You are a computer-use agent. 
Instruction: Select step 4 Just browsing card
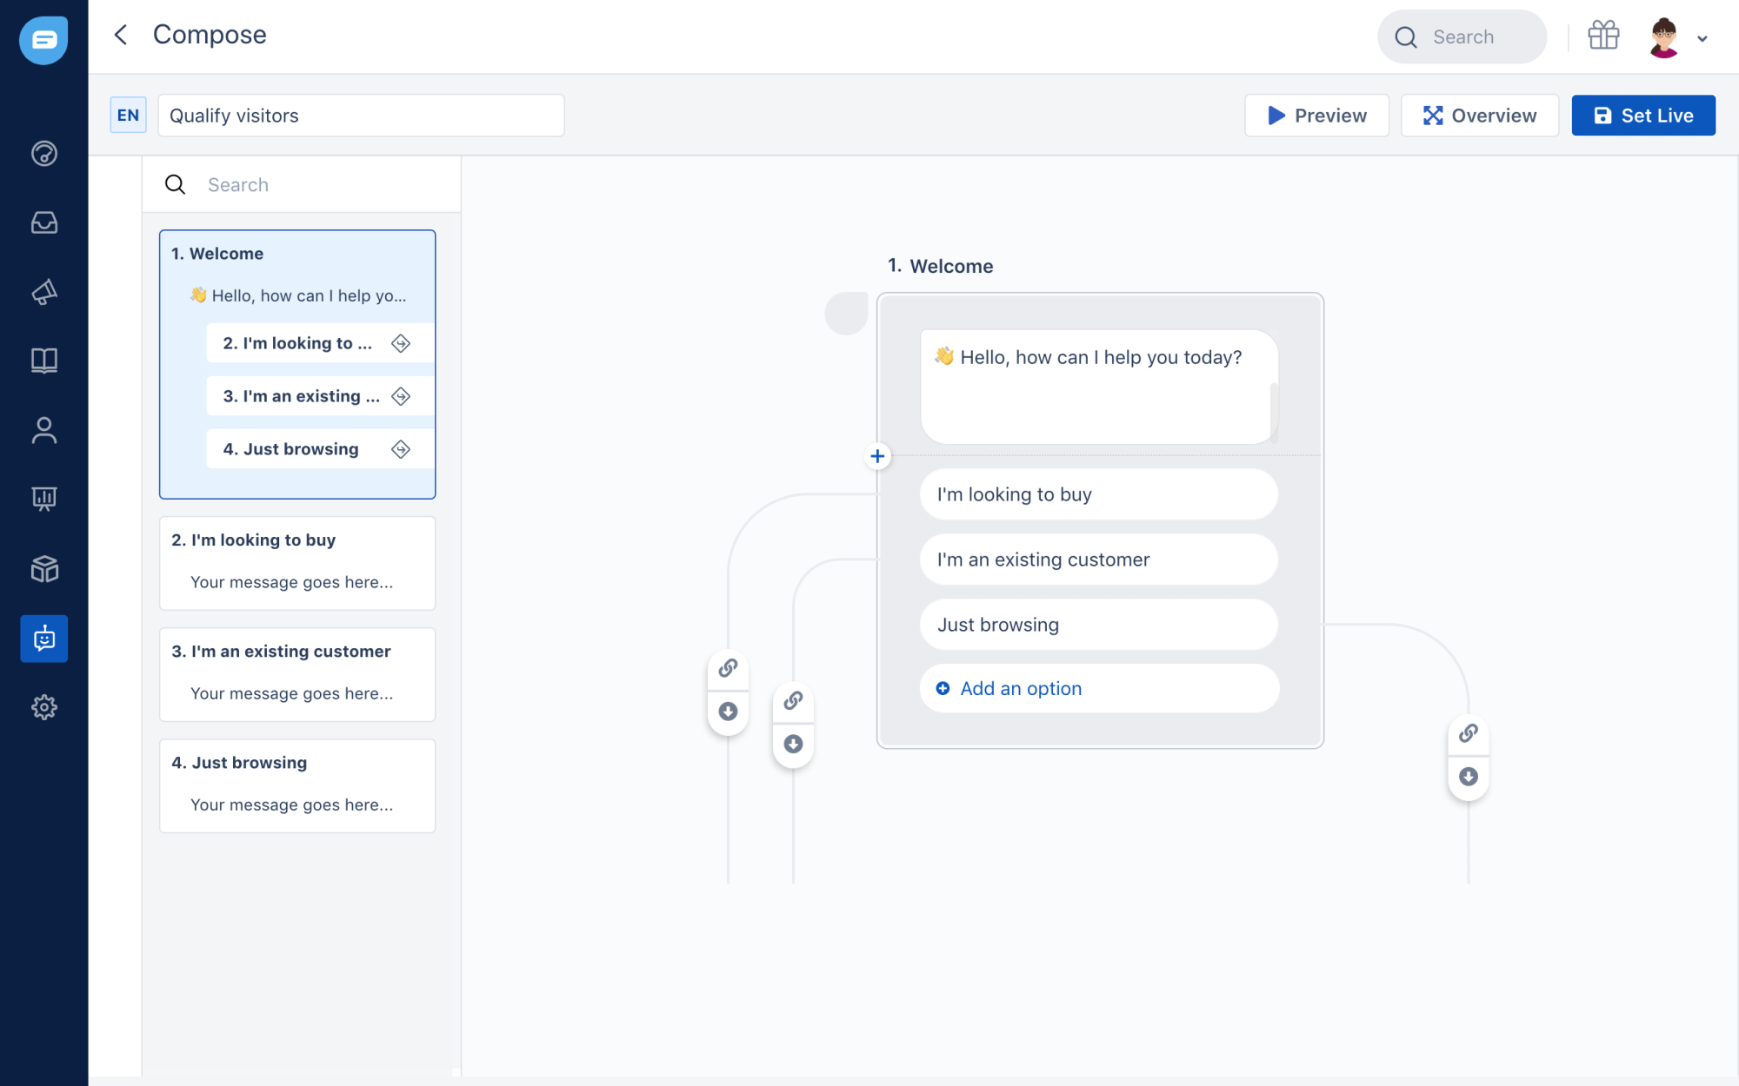point(297,785)
